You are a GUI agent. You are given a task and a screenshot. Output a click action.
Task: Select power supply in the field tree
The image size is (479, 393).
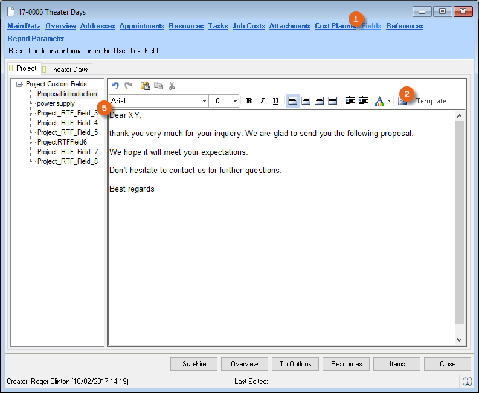pos(56,103)
